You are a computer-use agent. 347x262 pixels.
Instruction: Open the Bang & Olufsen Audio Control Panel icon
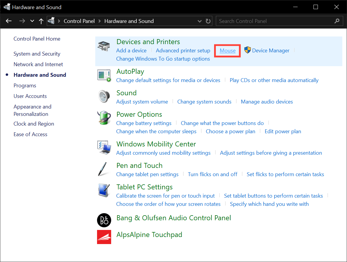point(104,220)
